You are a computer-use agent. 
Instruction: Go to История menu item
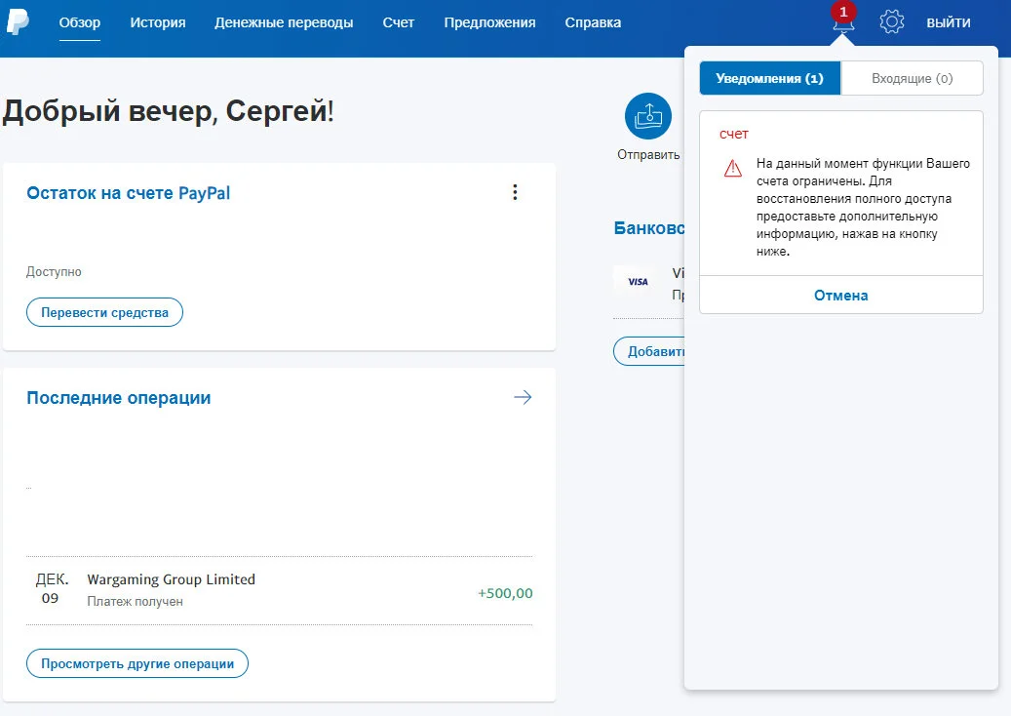click(158, 22)
